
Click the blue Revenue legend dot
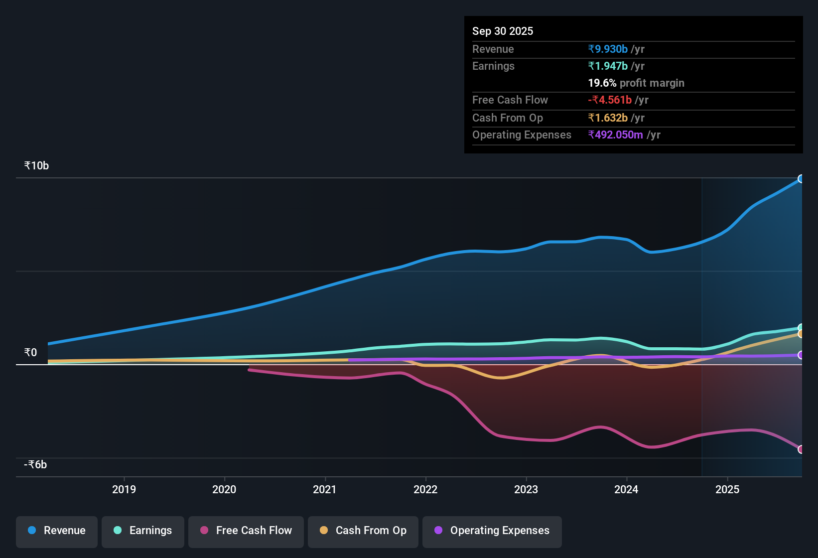31,531
